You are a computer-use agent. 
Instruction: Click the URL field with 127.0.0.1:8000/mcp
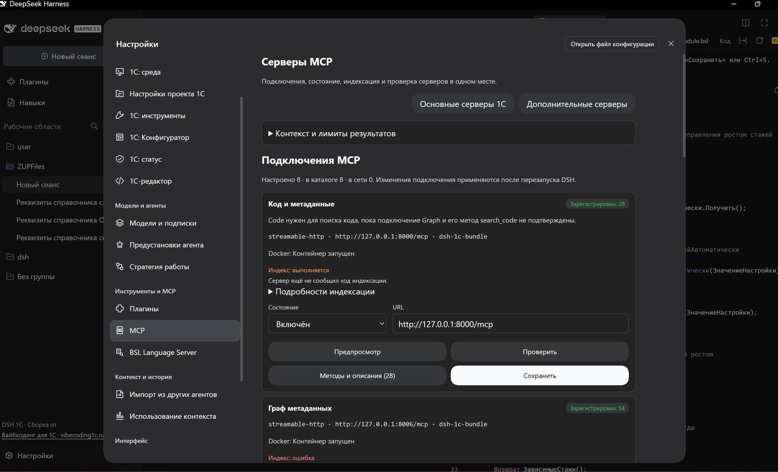click(510, 324)
